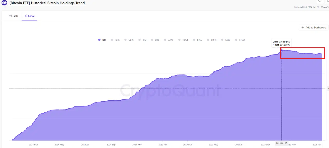The image size is (329, 148).
Task: Show the ARKB series on the chart
Action: [169, 40]
